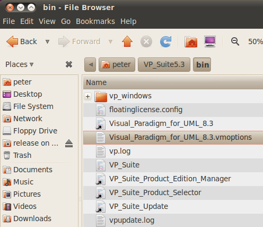The width and height of the screenshot is (263, 227).
Task: Select the vp_windows folder icon
Action: point(101,96)
